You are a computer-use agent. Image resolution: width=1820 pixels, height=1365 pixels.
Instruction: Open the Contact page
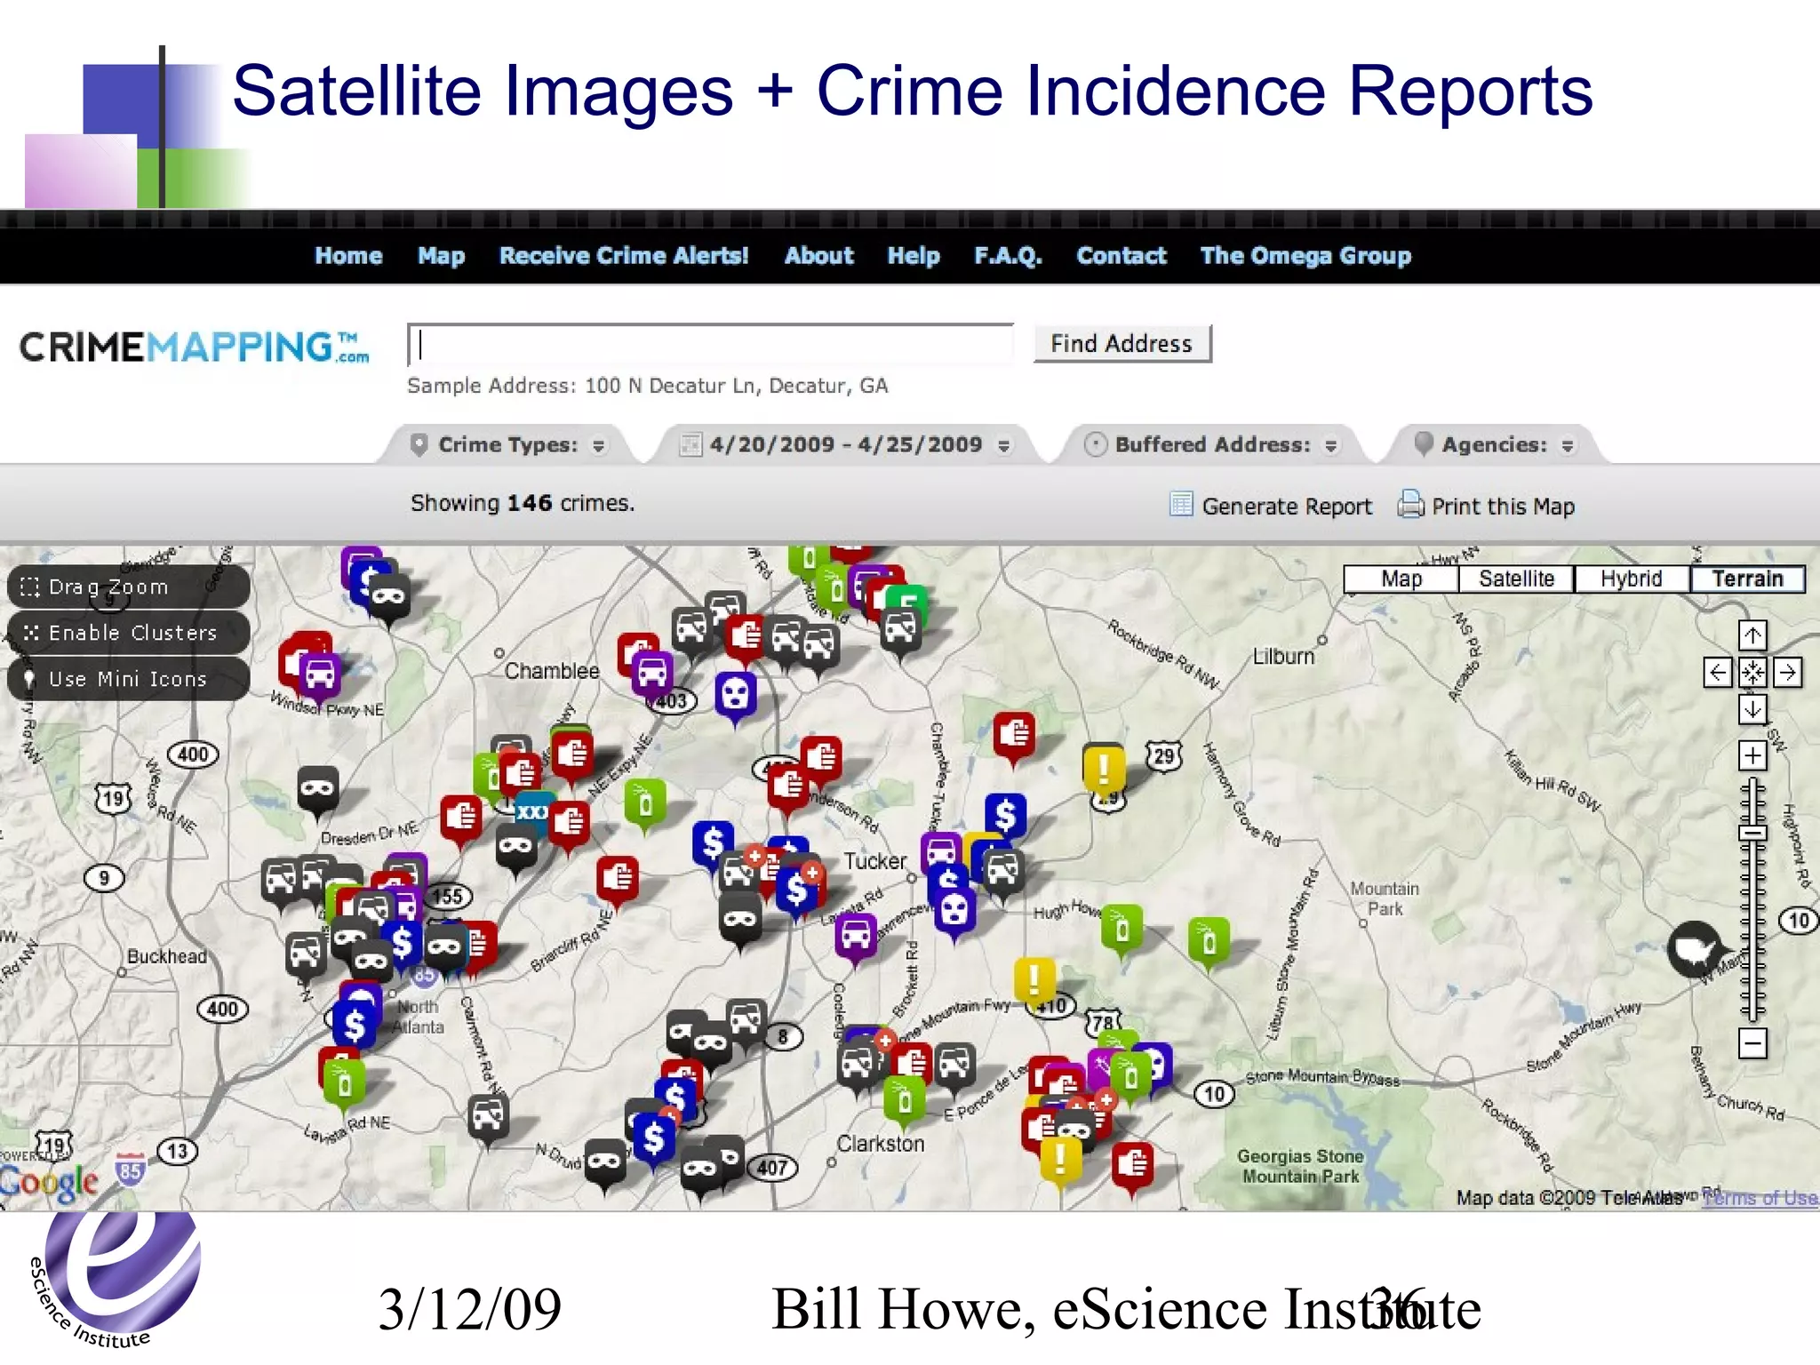1122,256
